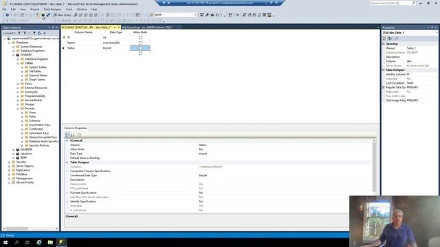Open the View menu
Screen dimensions: 440x247
pyautogui.click(x=23, y=9)
